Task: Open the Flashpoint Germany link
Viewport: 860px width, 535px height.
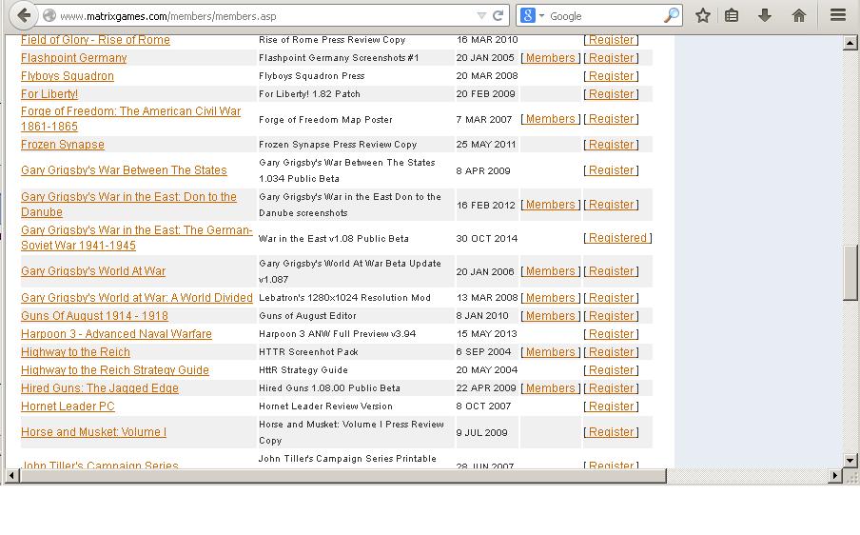Action: [x=73, y=58]
